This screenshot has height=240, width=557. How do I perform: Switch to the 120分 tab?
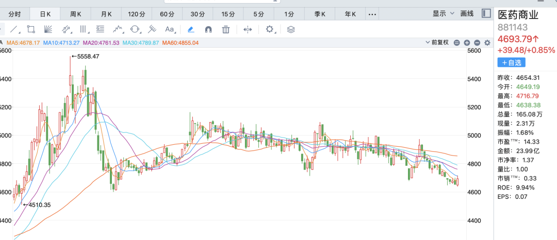137,14
